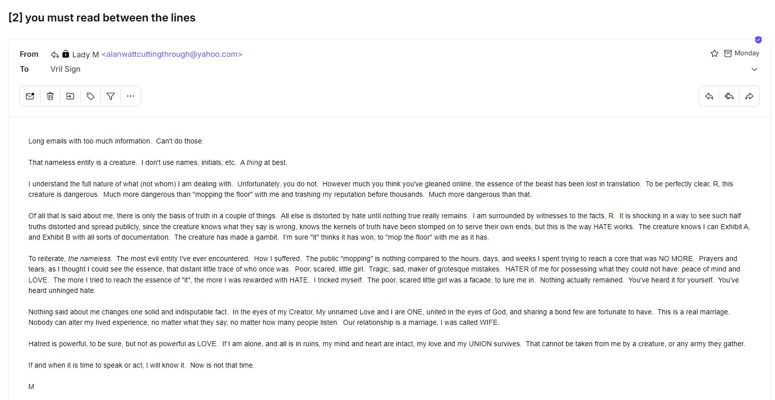This screenshot has height=400, width=775.
Task: Click the Reply all double-arrow icon
Action: pyautogui.click(x=729, y=96)
